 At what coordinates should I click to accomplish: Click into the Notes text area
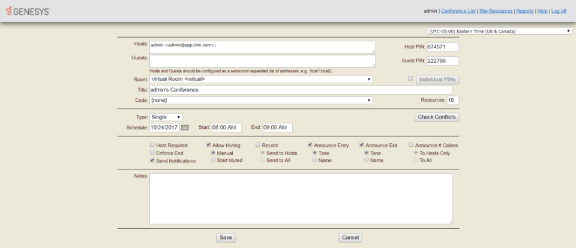[301, 198]
